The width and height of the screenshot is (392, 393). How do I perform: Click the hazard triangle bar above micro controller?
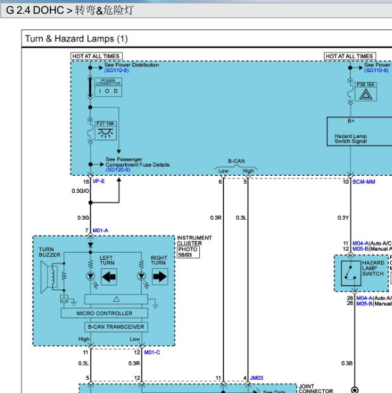point(116,299)
